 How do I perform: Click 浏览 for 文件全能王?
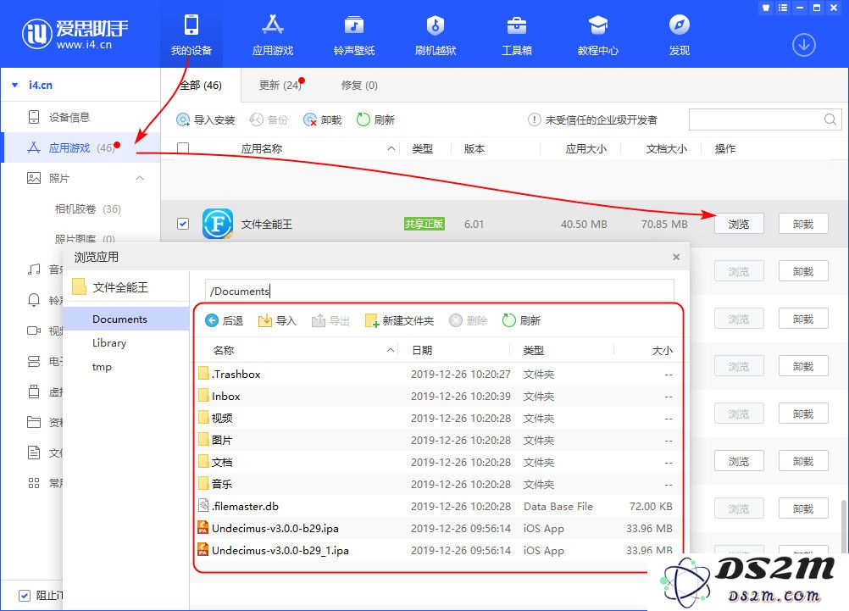pos(739,224)
